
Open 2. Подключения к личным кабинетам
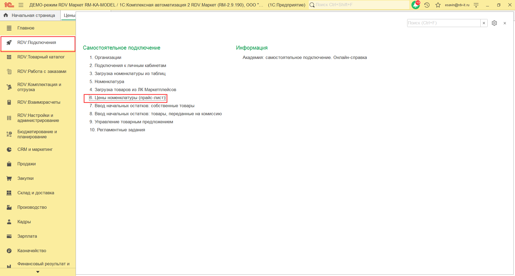pyautogui.click(x=128, y=65)
